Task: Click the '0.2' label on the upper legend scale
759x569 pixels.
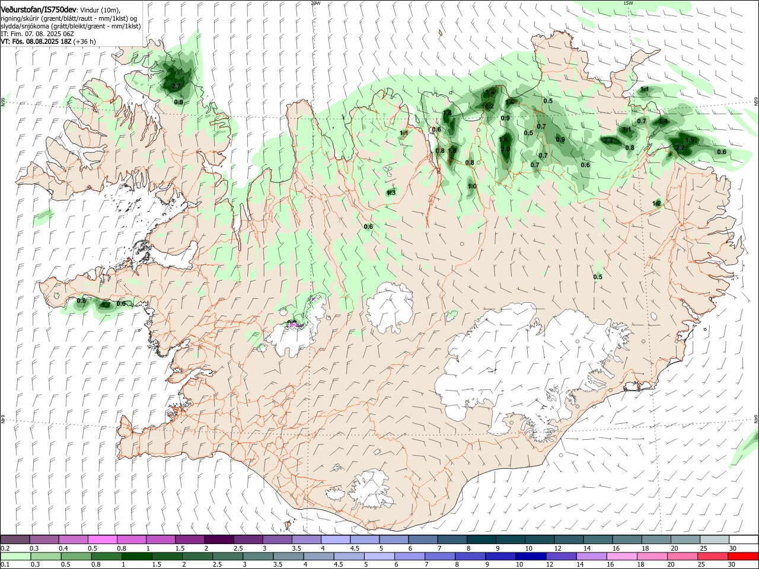Action: 5,548
